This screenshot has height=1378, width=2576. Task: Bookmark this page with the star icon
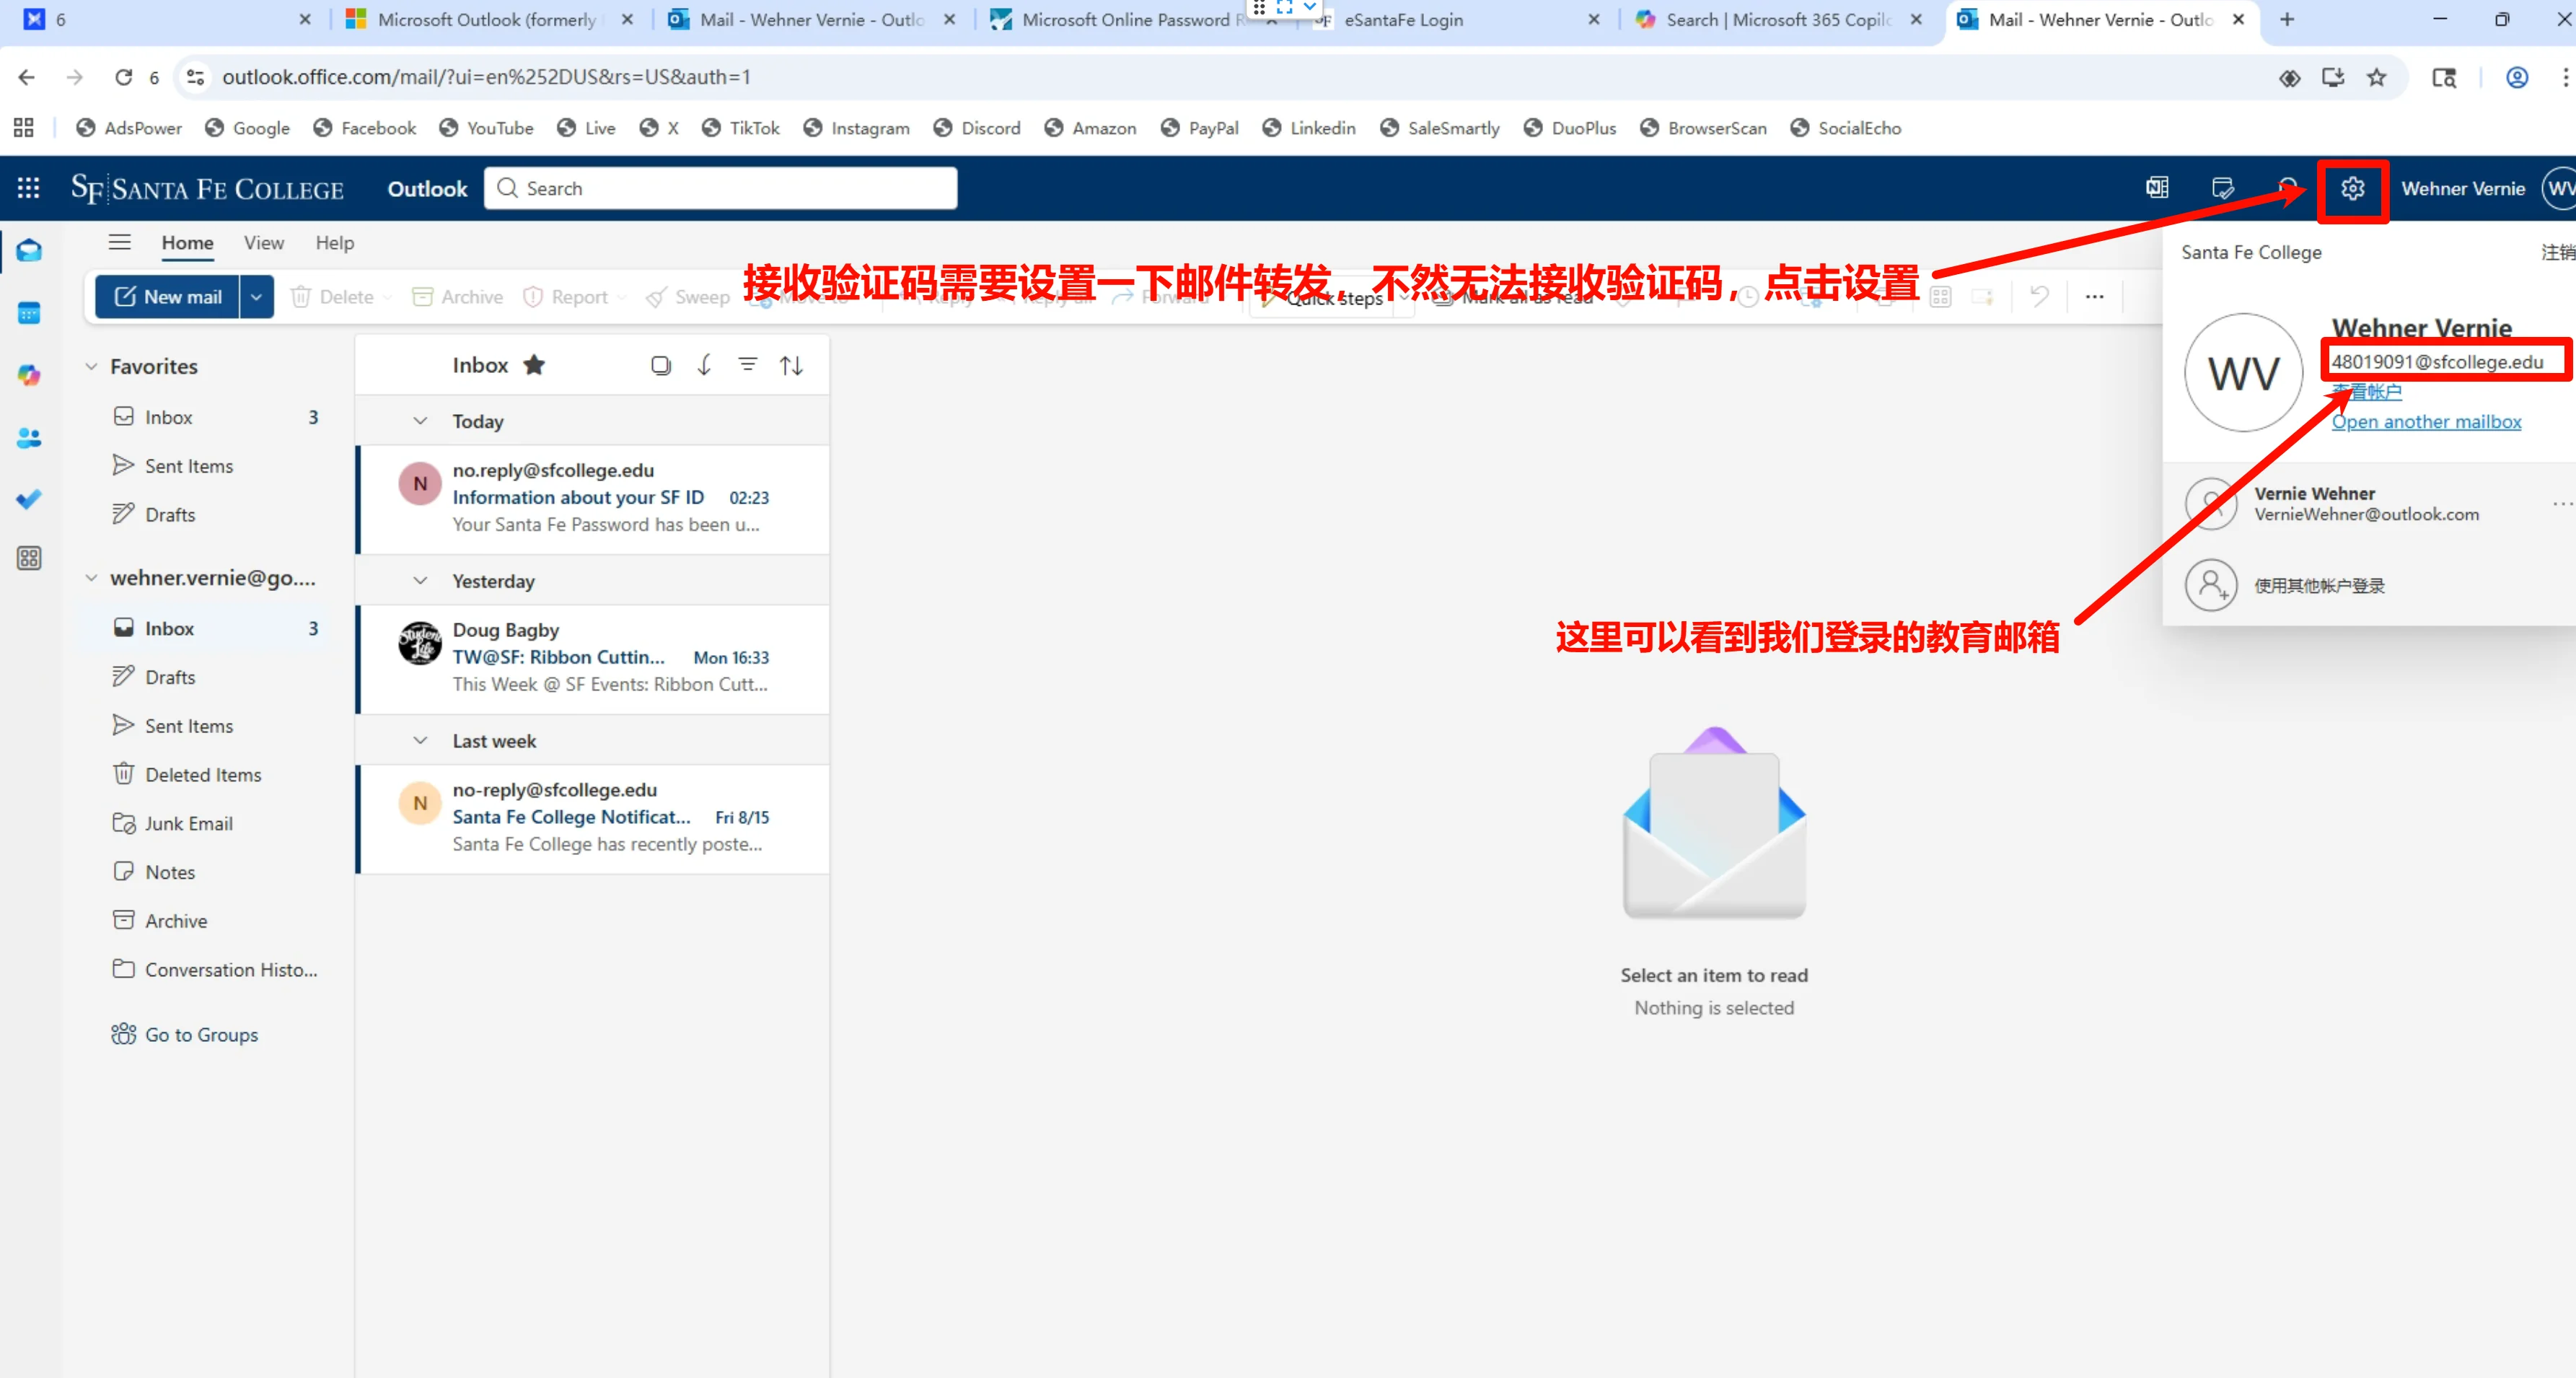click(2377, 77)
